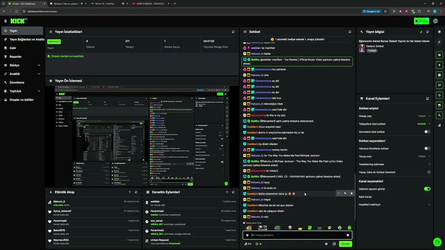Toggle the wrench widget in the right rail
The height and width of the screenshot is (250, 445).
[439, 115]
